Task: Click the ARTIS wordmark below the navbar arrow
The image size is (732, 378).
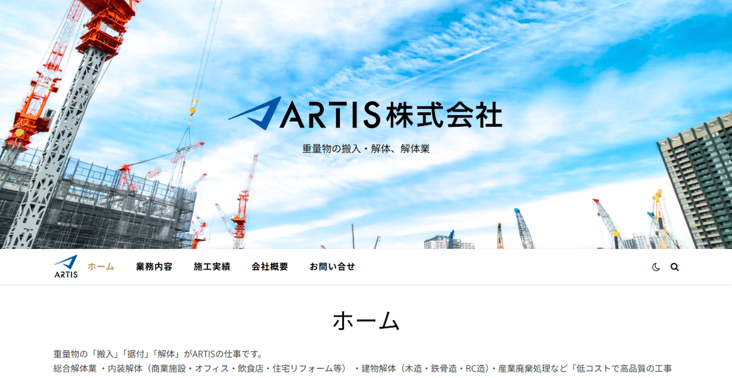Action: [66, 274]
